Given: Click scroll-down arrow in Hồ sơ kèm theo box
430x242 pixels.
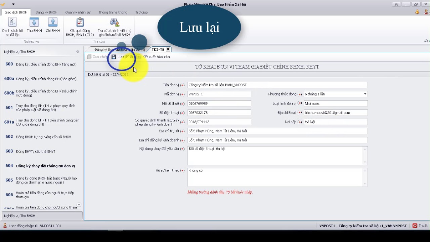Looking at the screenshot, I should tap(365, 184).
